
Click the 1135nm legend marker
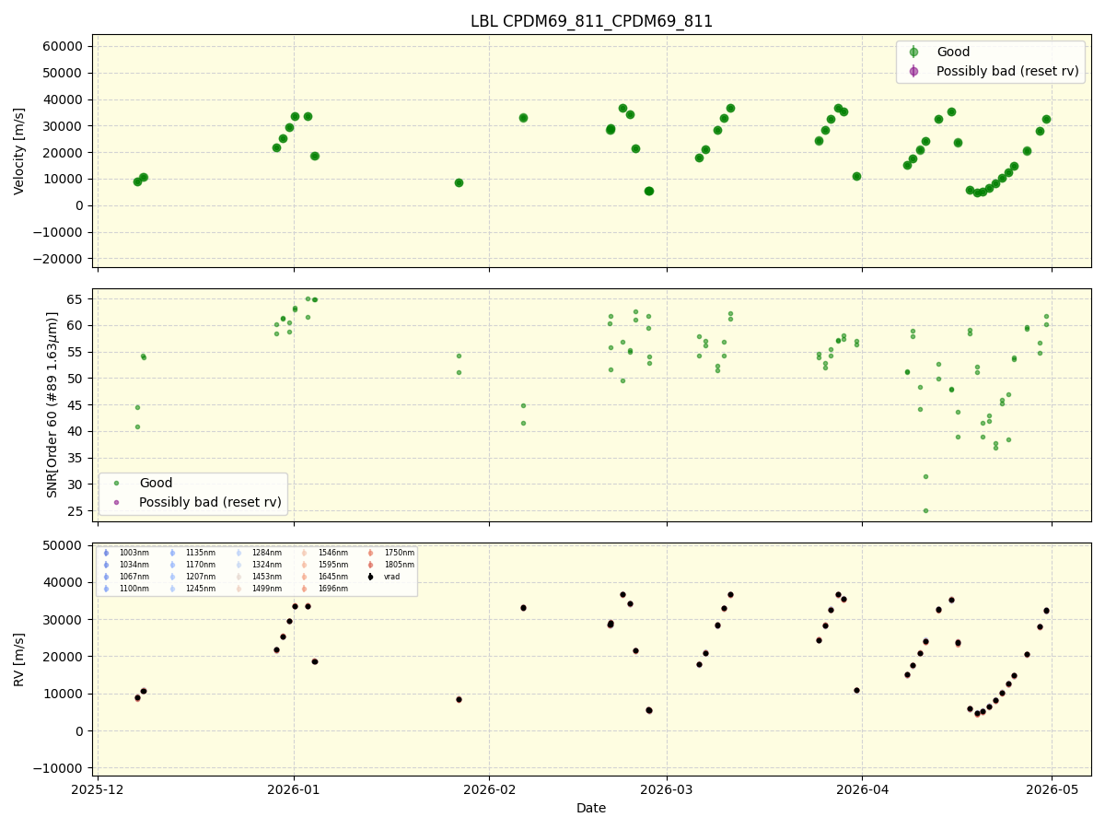pyautogui.click(x=173, y=553)
